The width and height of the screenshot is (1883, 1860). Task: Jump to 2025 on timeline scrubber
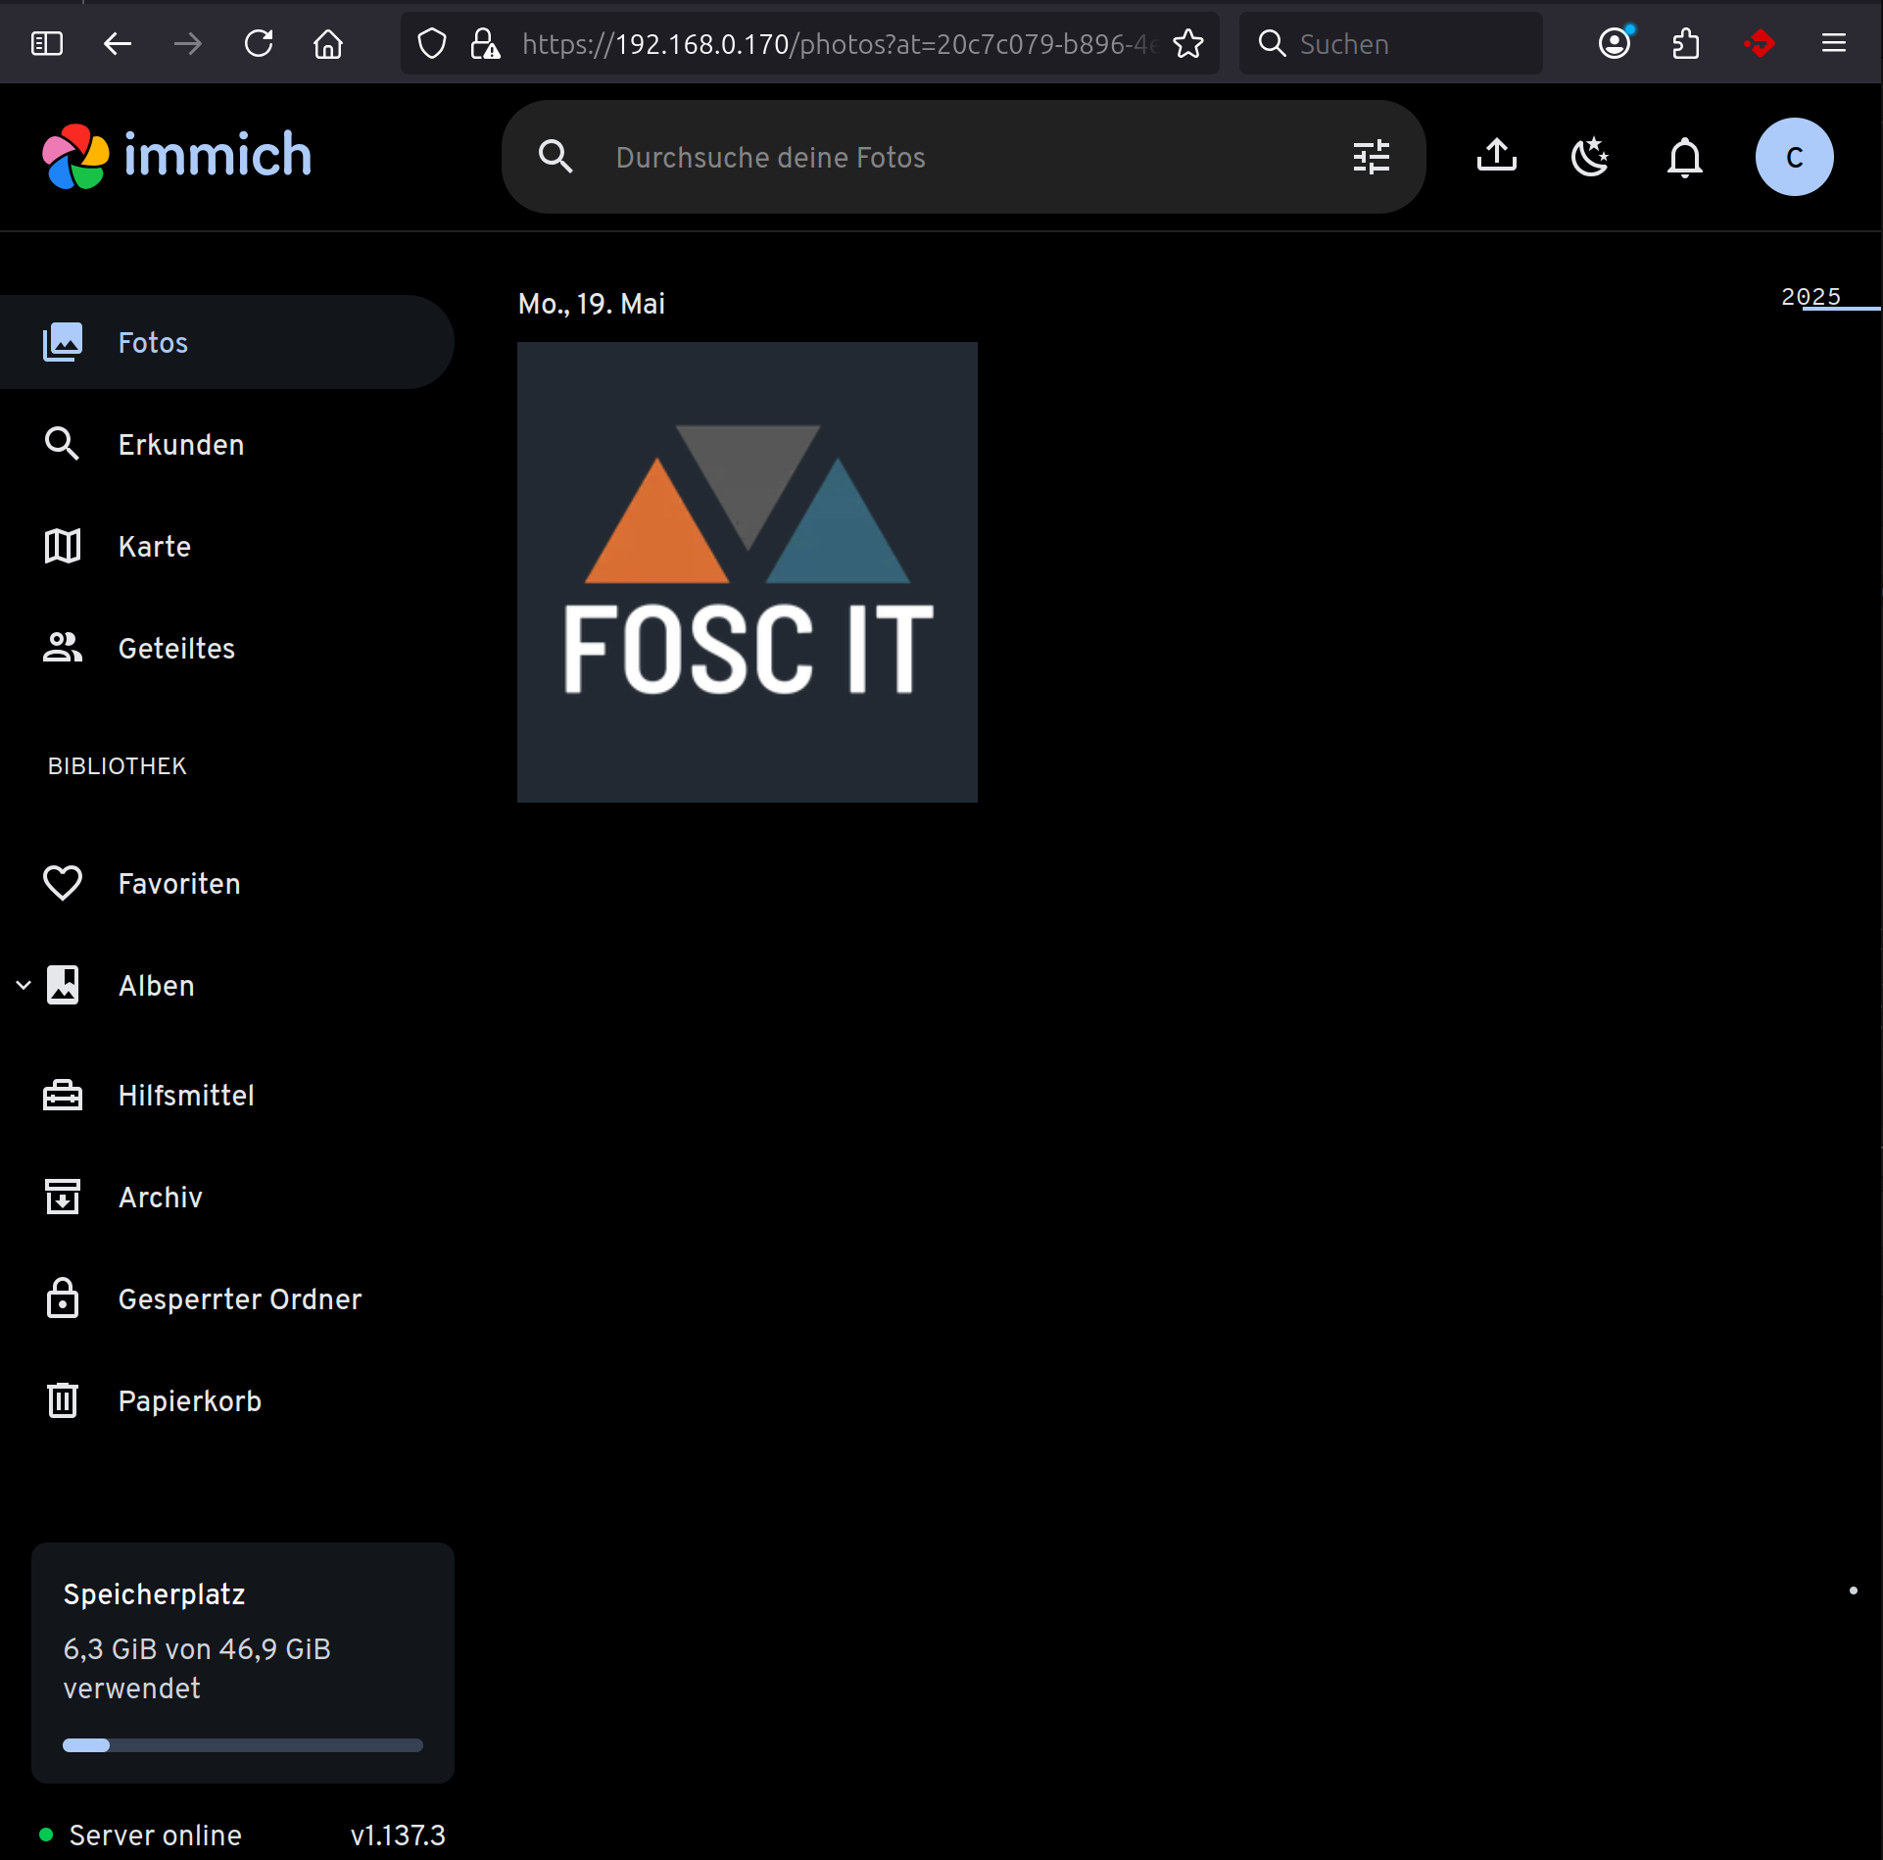pyautogui.click(x=1811, y=297)
